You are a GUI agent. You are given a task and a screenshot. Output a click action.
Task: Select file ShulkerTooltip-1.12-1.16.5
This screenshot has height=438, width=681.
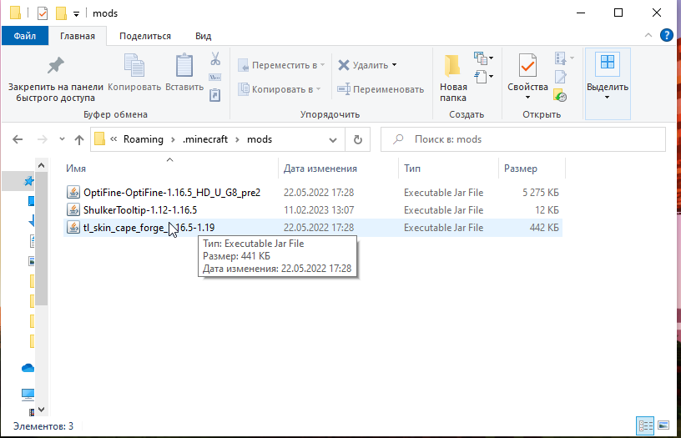140,210
